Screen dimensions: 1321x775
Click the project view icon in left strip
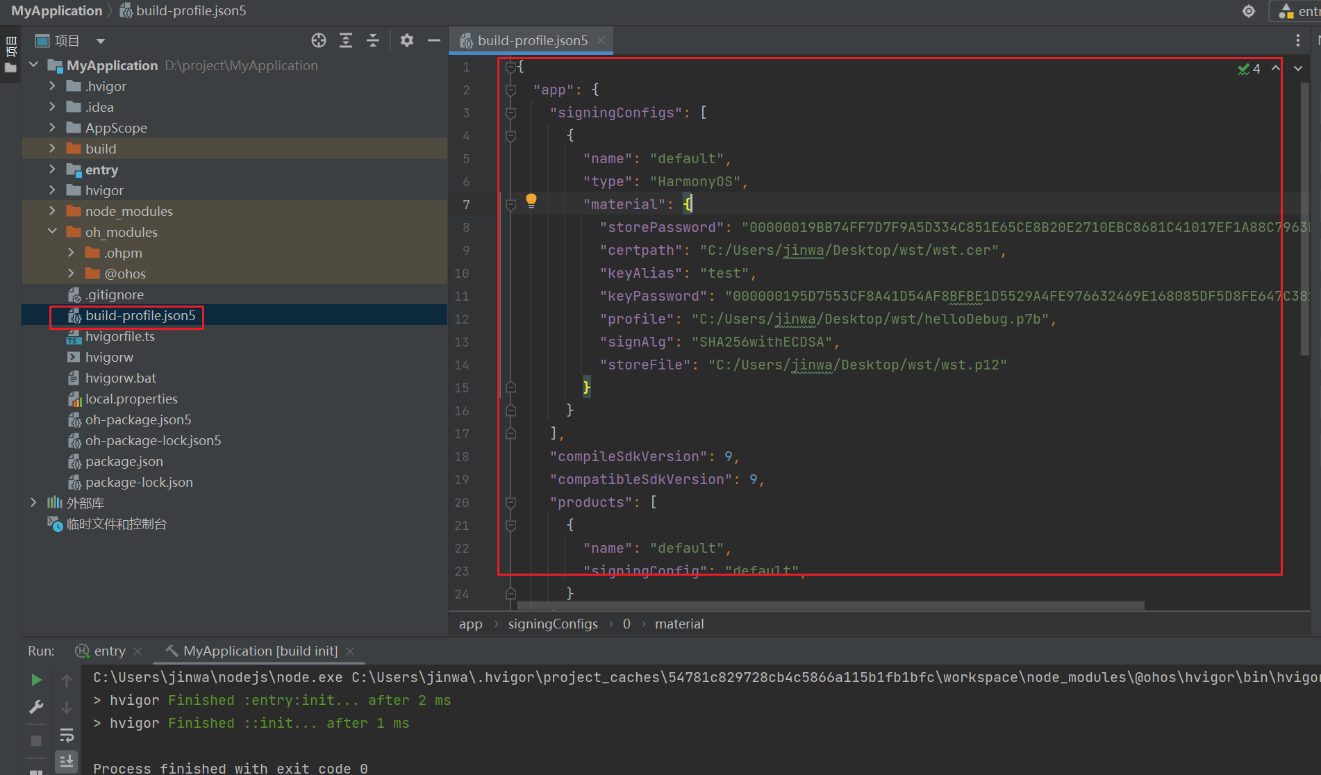10,67
